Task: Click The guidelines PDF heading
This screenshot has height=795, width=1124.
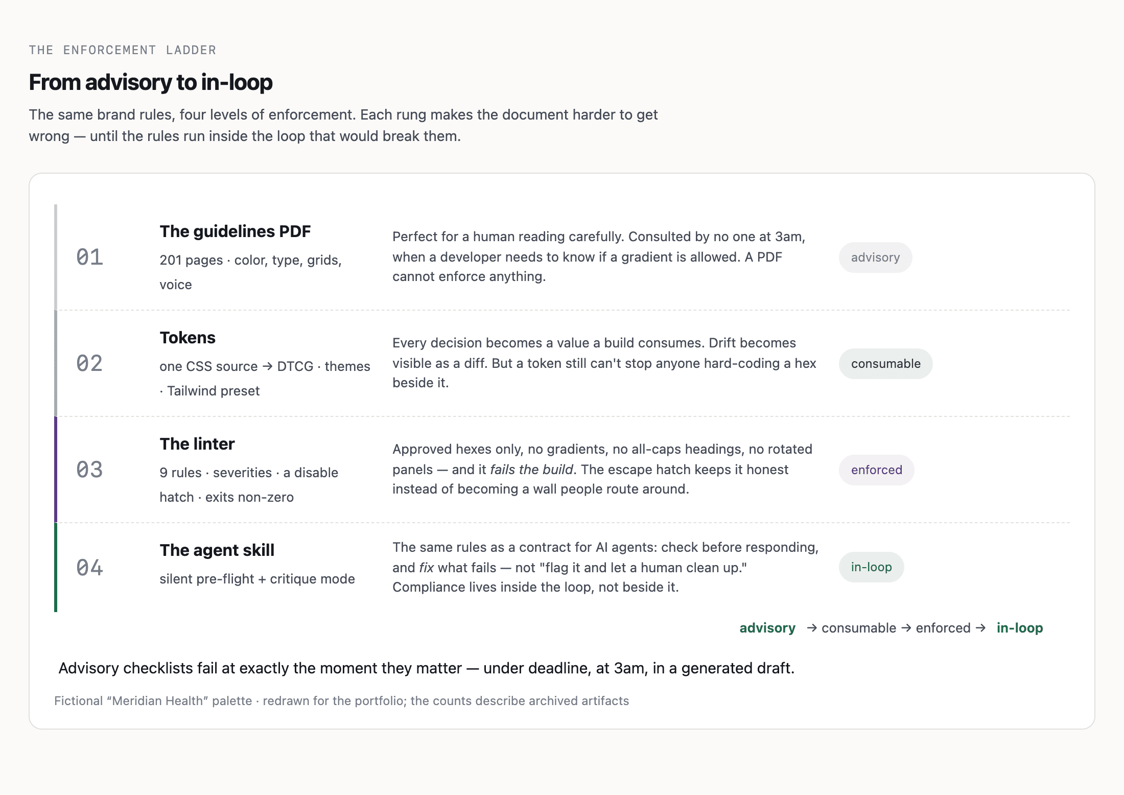Action: pyautogui.click(x=235, y=231)
